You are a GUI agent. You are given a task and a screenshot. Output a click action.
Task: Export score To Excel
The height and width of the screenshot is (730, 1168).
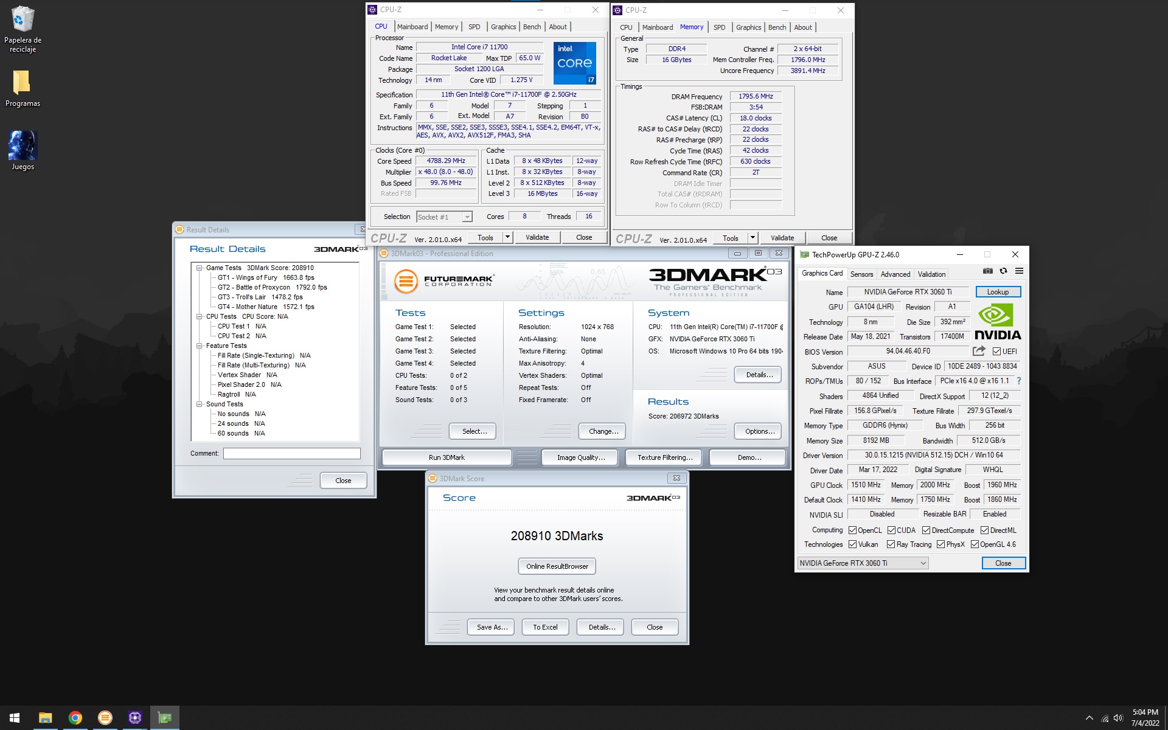tap(545, 627)
